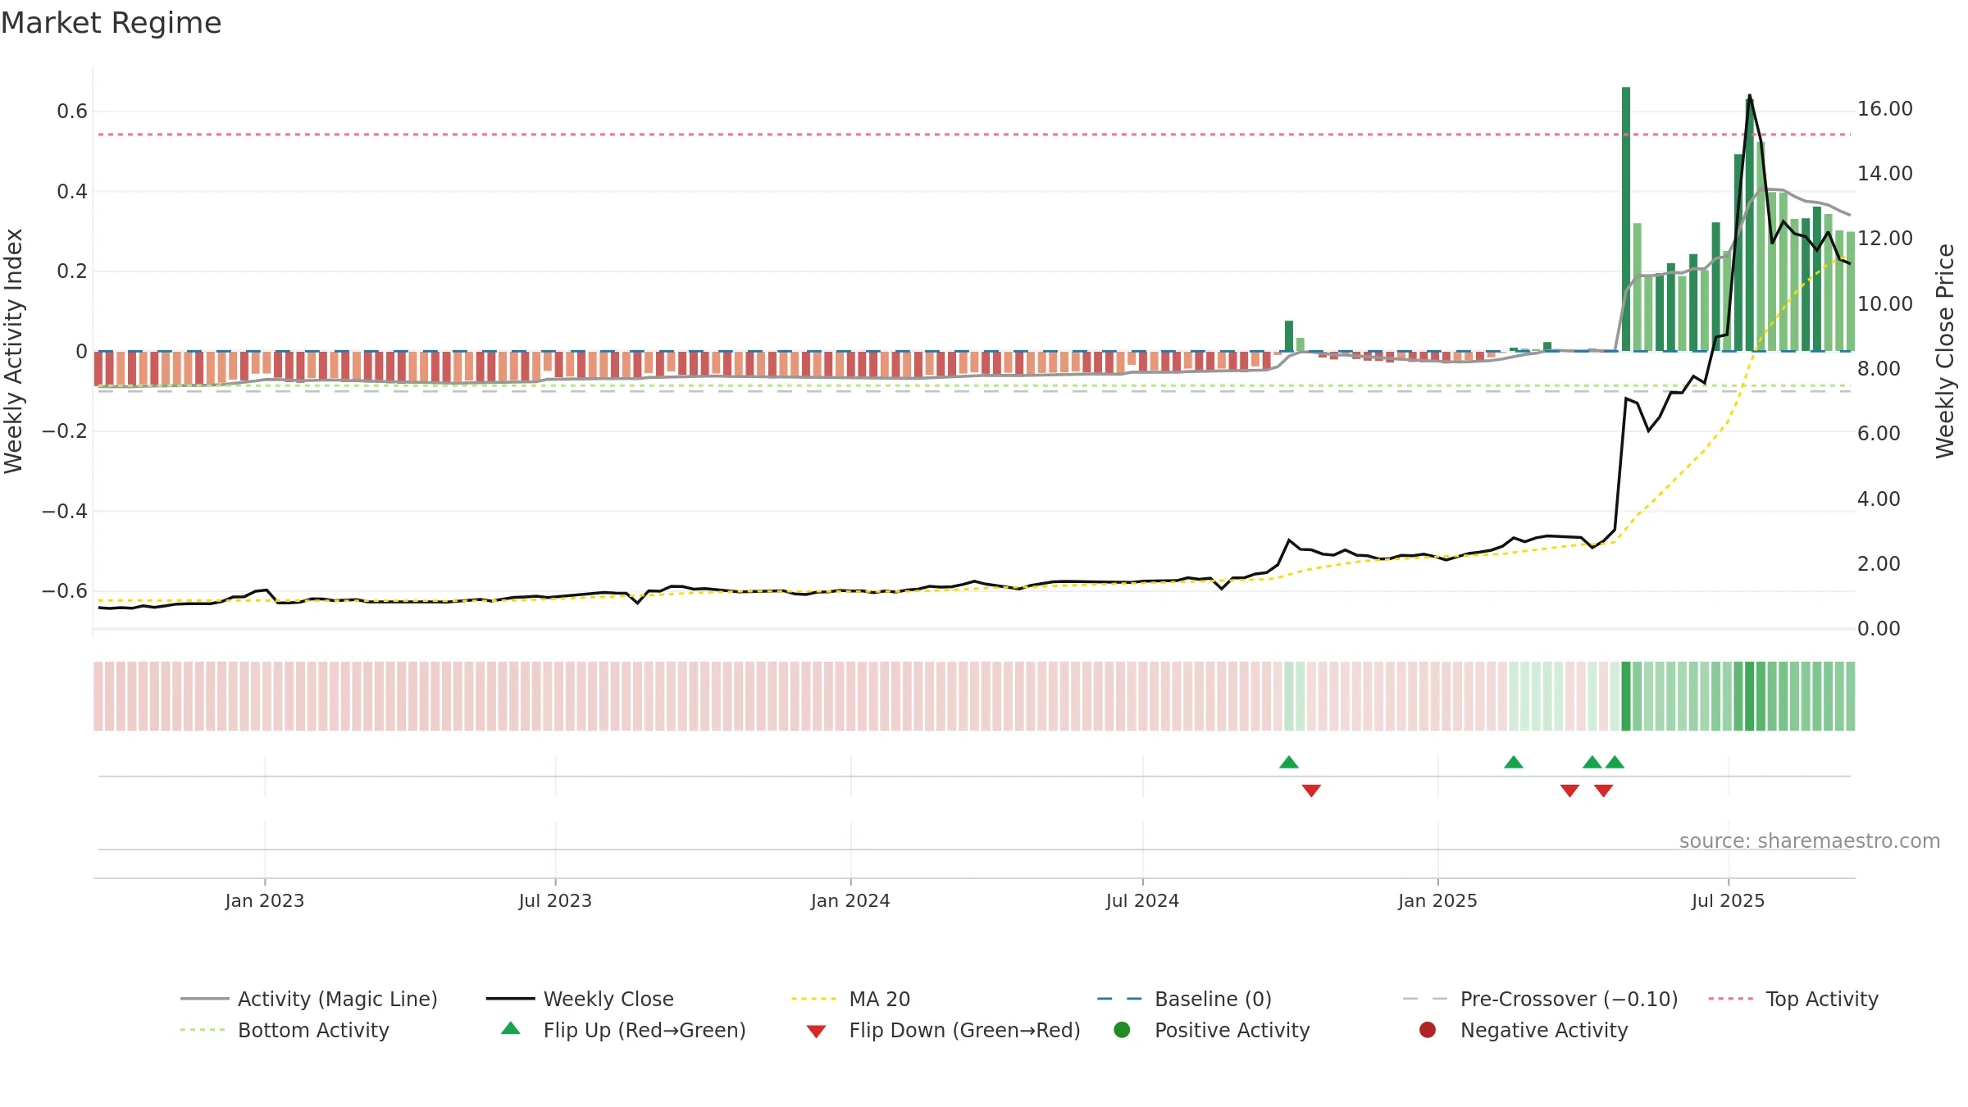Click the 14.00 price axis tick label
This screenshot has width=1968, height=1107.
pyautogui.click(x=1885, y=174)
